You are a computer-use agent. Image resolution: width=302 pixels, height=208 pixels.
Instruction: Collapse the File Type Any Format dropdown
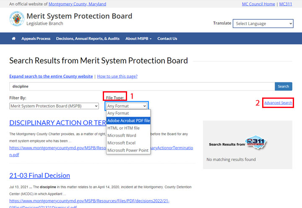[127, 106]
